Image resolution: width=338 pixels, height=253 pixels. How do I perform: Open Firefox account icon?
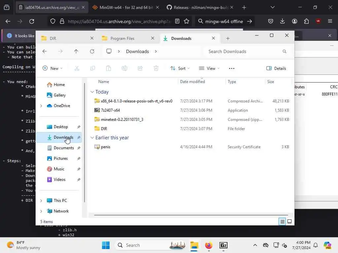click(294, 21)
